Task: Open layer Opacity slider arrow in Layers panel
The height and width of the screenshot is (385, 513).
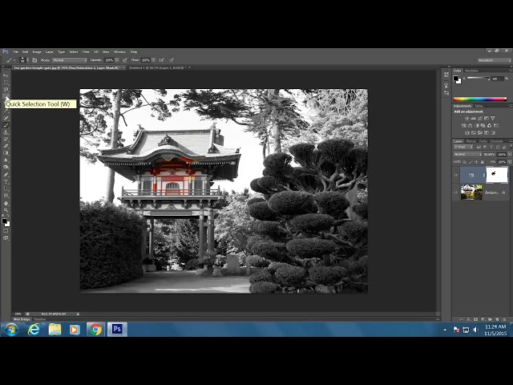Action: pos(510,154)
